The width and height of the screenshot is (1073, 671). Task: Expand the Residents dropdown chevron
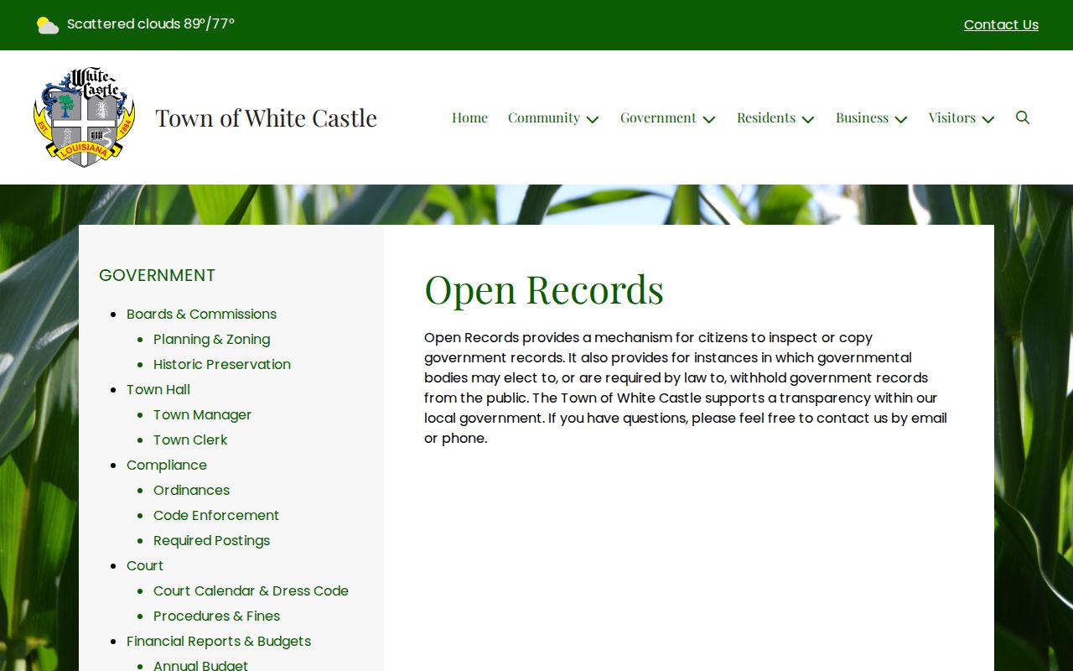(x=808, y=119)
